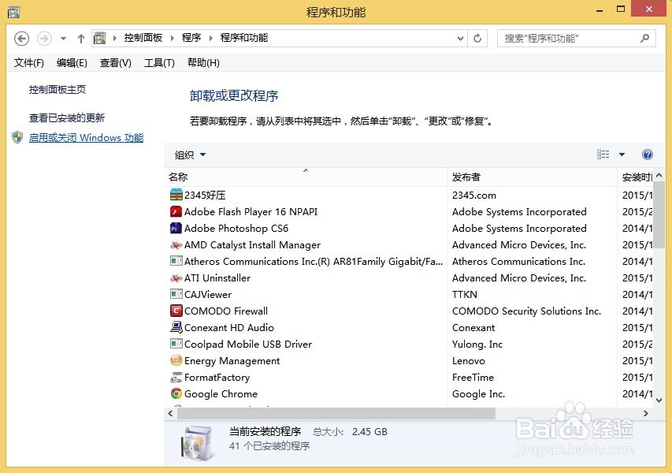Open the 查看(V) menu
The image size is (672, 473).
115,63
